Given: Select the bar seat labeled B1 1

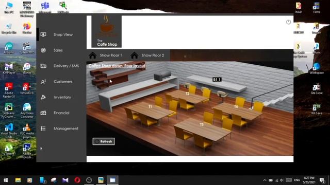Looking at the screenshot, I should coord(217,80).
